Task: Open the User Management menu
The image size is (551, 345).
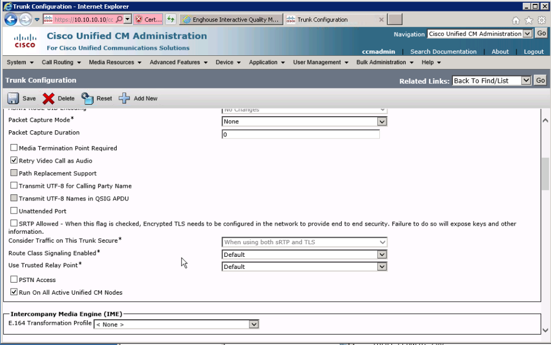Action: [321, 62]
